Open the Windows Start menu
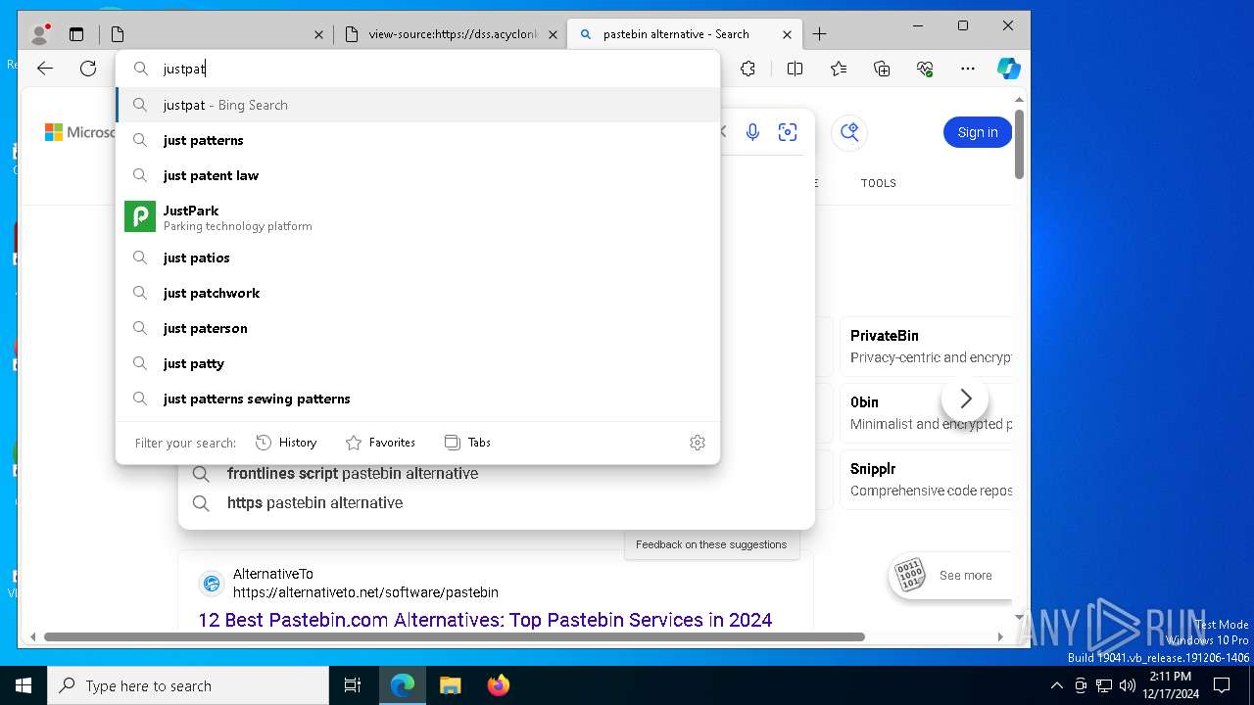 [24, 685]
